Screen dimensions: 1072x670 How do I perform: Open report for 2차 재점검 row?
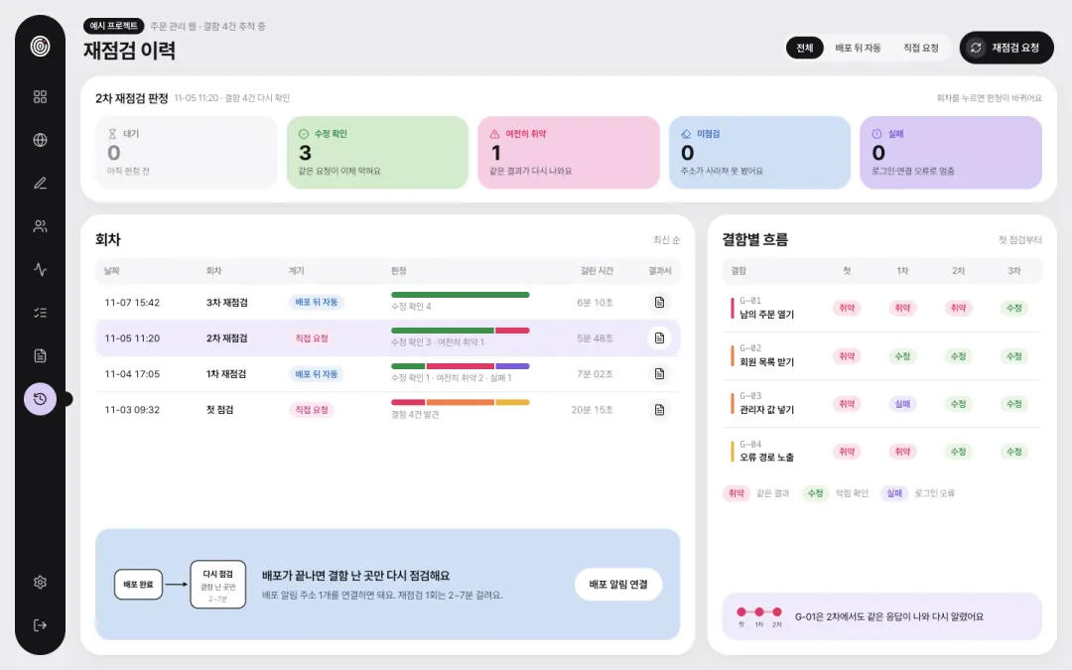tap(660, 338)
